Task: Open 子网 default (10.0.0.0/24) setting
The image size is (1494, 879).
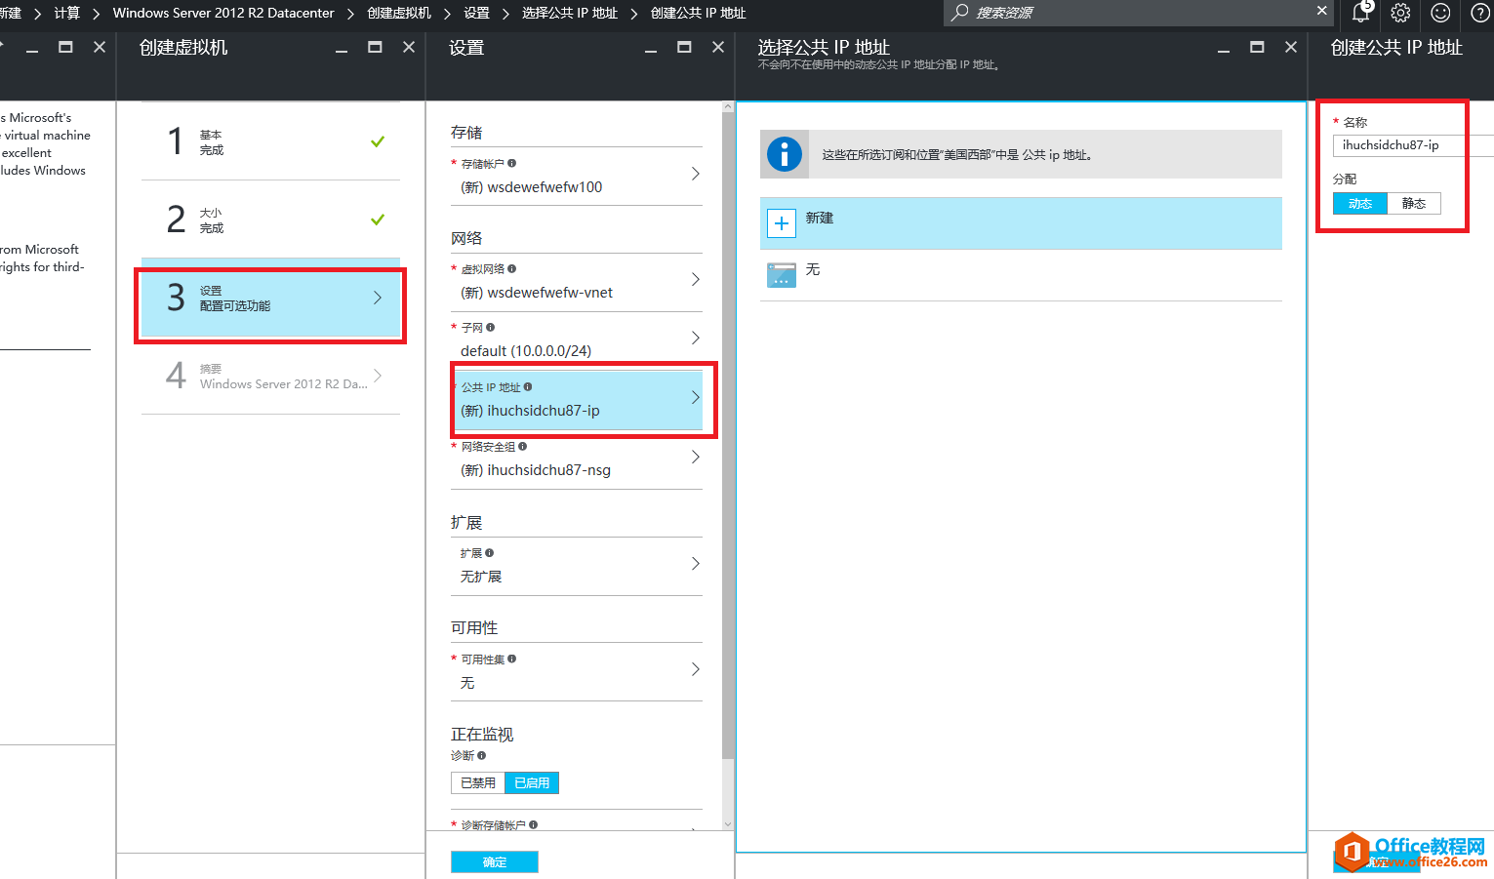Action: point(577,340)
